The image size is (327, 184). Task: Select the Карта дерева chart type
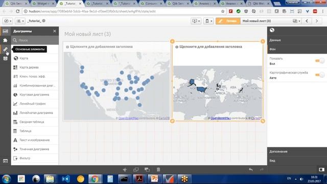click(x=35, y=67)
